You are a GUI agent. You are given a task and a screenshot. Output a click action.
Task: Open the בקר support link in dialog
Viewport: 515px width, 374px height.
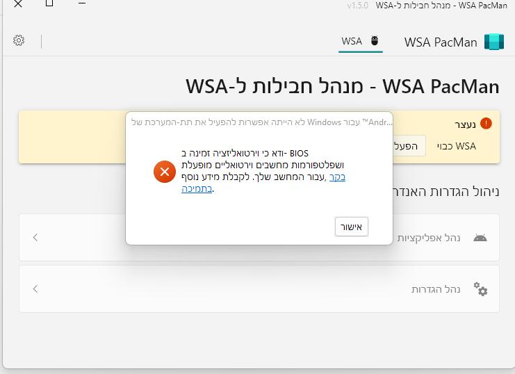pyautogui.click(x=337, y=177)
